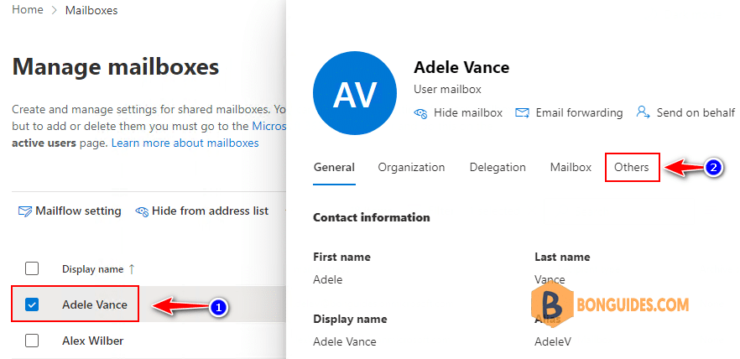Click the AV avatar circle

point(355,93)
